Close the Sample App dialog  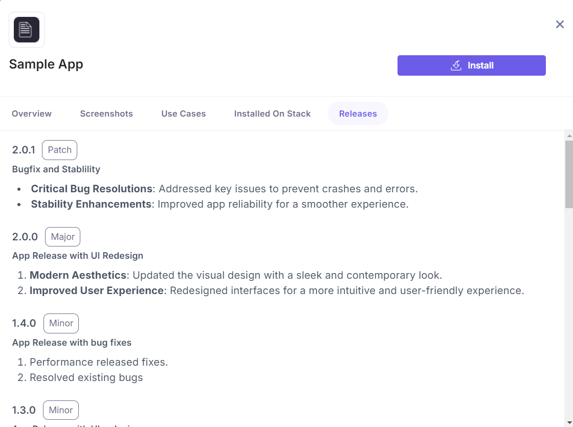(560, 24)
